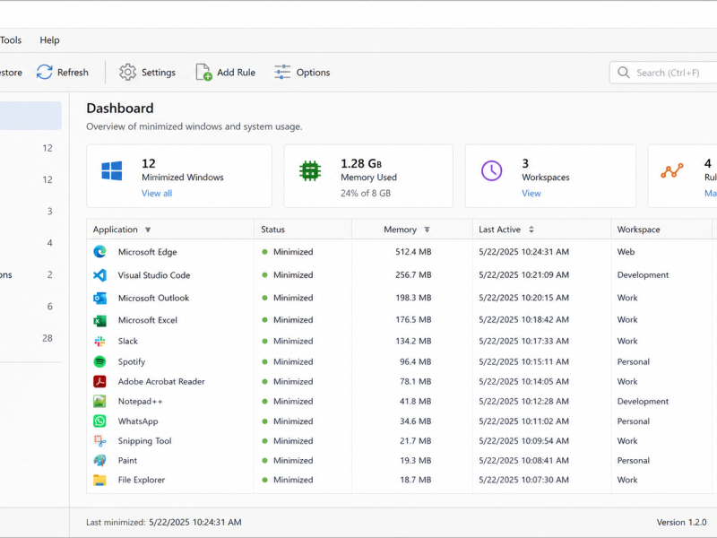Click Version 1.2.0 in status bar

[681, 523]
